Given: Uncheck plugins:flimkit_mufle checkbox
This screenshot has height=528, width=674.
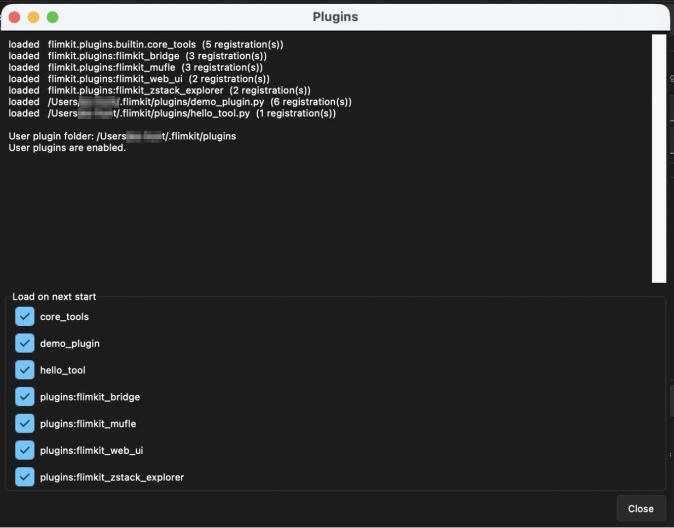Looking at the screenshot, I should 25,424.
